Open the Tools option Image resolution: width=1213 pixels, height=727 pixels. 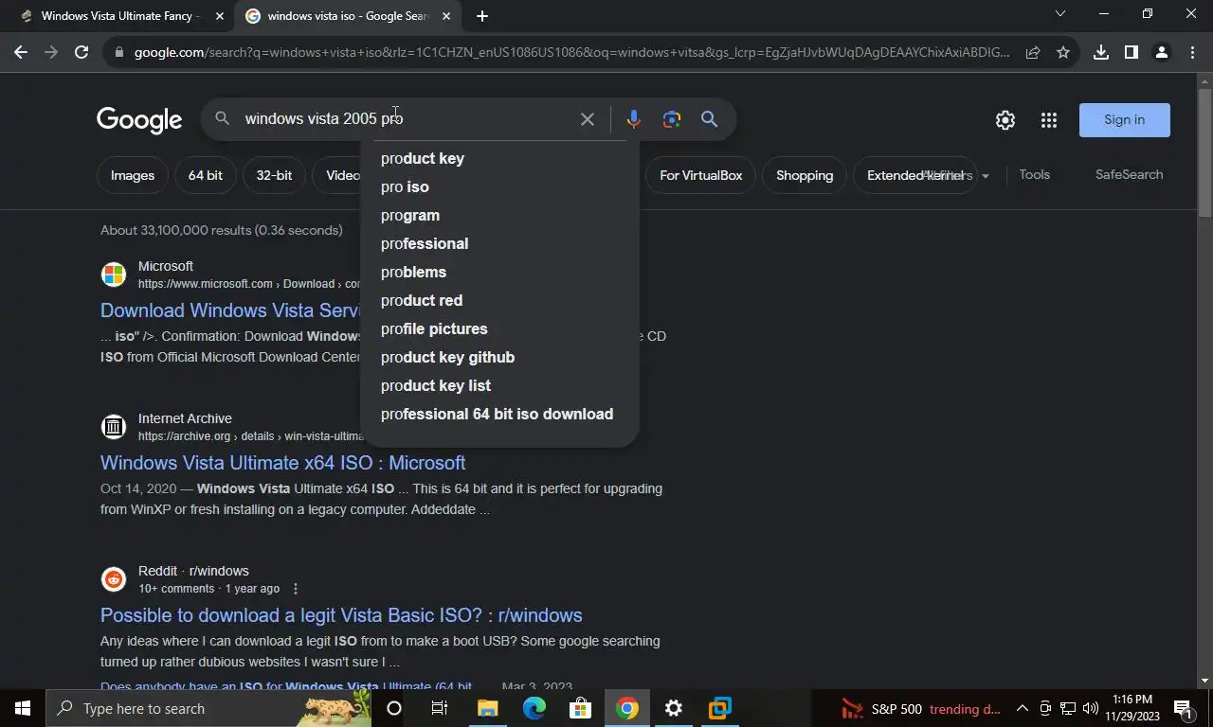click(1034, 174)
